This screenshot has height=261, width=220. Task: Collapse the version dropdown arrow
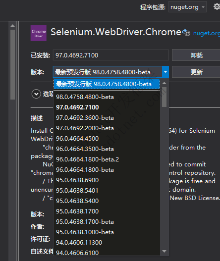(x=165, y=72)
